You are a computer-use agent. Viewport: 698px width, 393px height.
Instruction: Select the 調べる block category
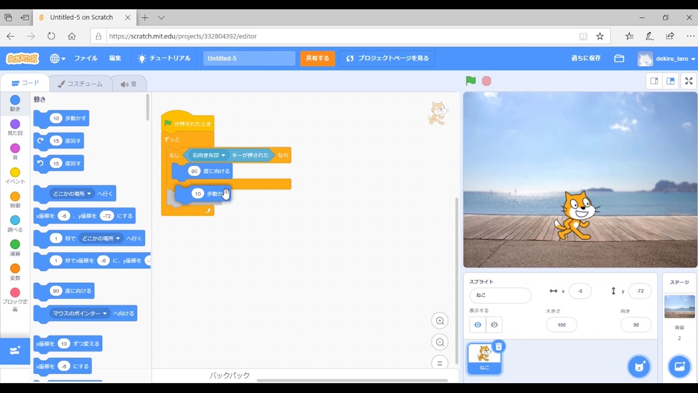coord(15,224)
